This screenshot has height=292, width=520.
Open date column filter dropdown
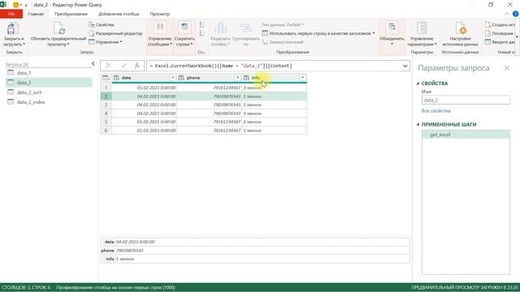(x=172, y=78)
